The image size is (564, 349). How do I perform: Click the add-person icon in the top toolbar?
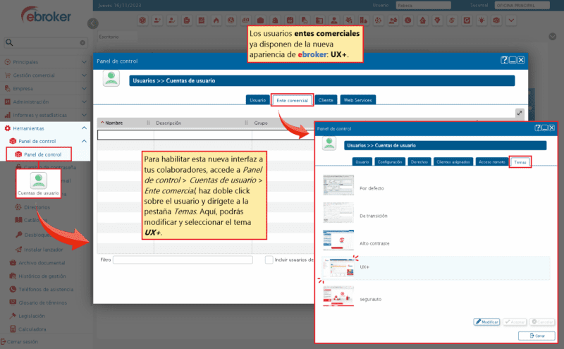click(x=157, y=20)
